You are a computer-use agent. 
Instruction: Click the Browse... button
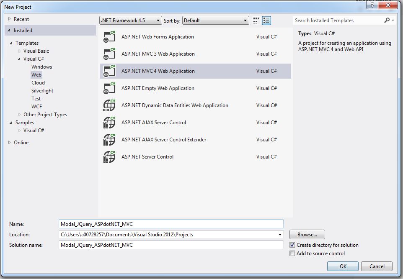point(307,234)
